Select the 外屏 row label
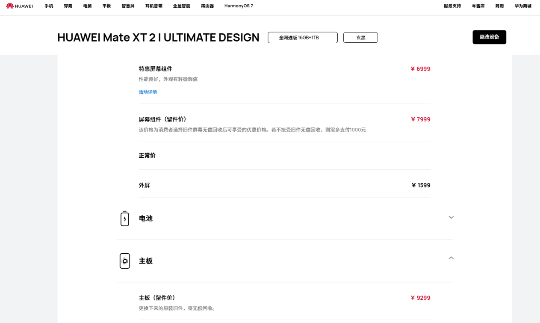Viewport: 540px width, 323px height. coord(144,185)
